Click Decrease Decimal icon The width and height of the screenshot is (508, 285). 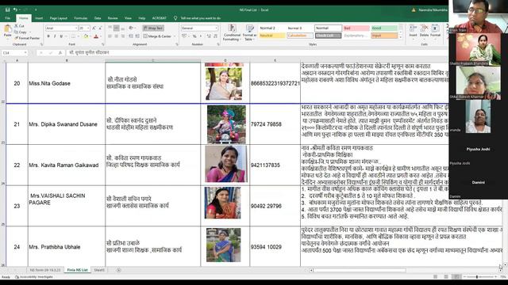(215, 36)
